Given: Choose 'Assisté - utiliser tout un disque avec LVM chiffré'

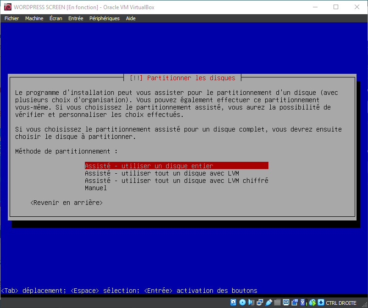Looking at the screenshot, I should point(176,181).
